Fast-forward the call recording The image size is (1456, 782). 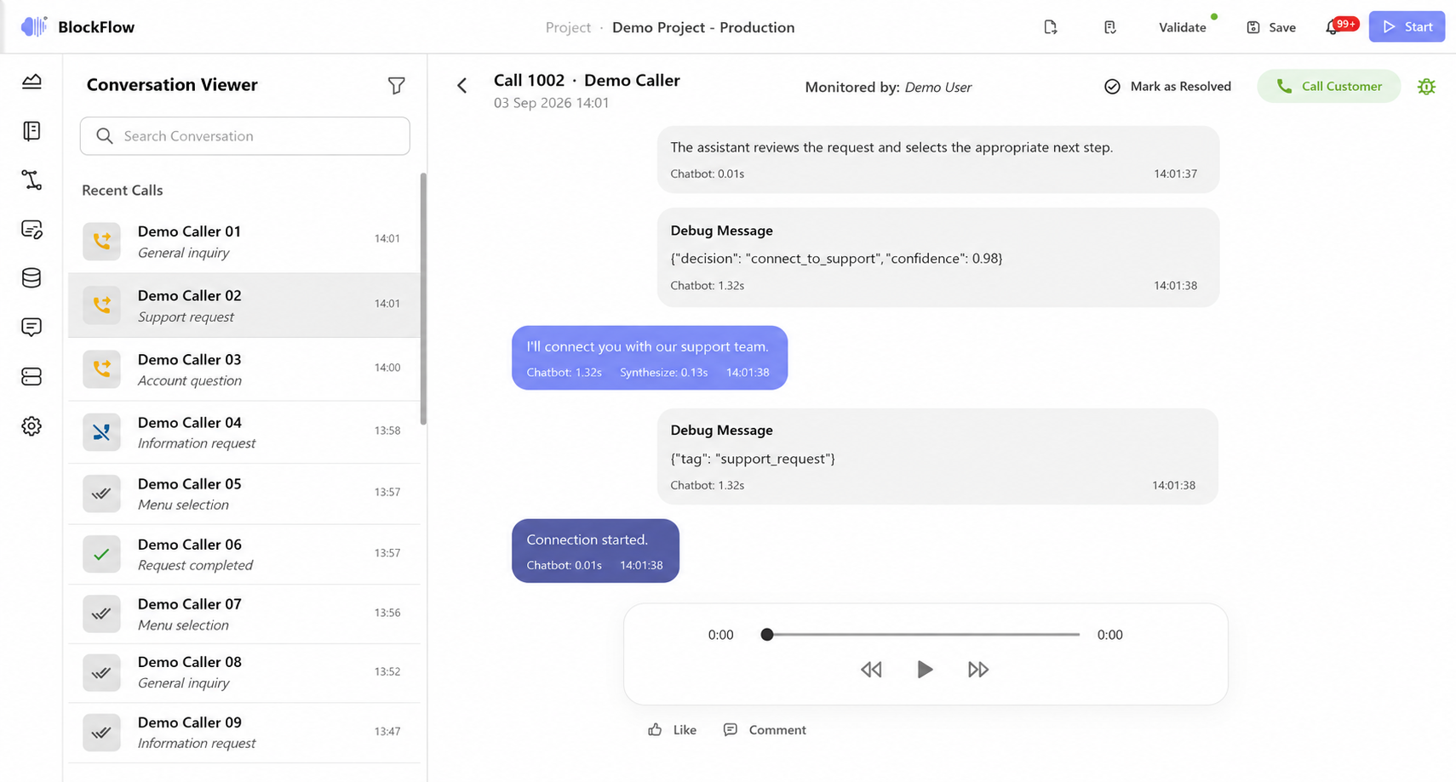point(978,670)
